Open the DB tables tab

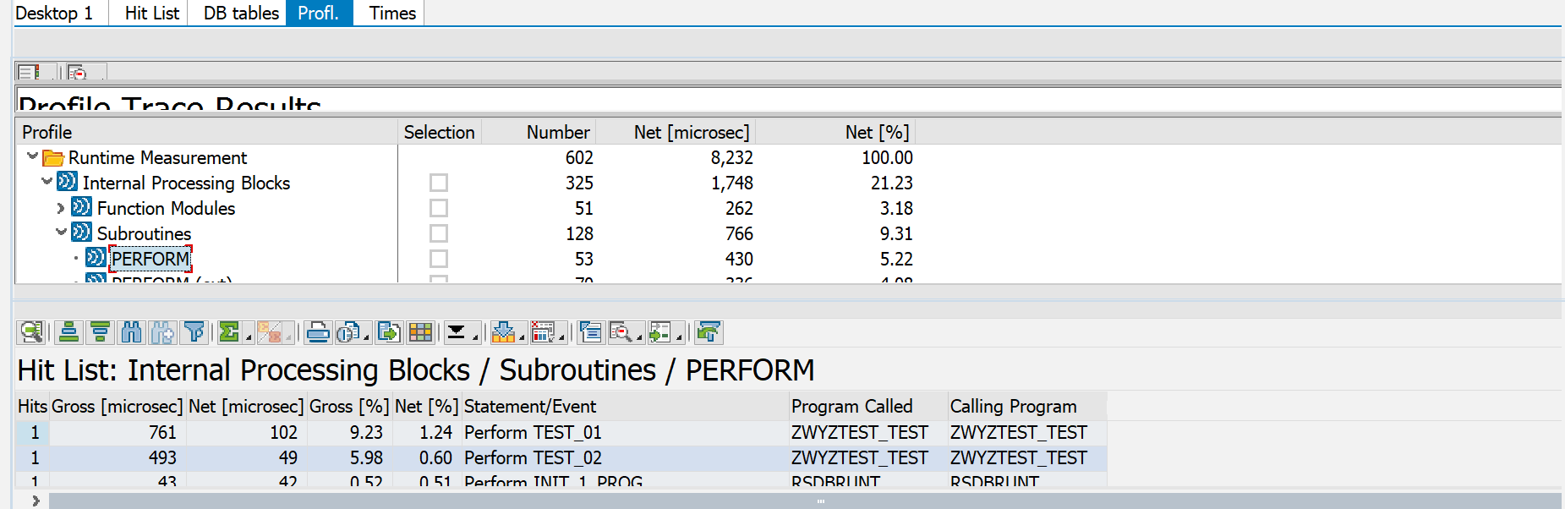point(241,13)
